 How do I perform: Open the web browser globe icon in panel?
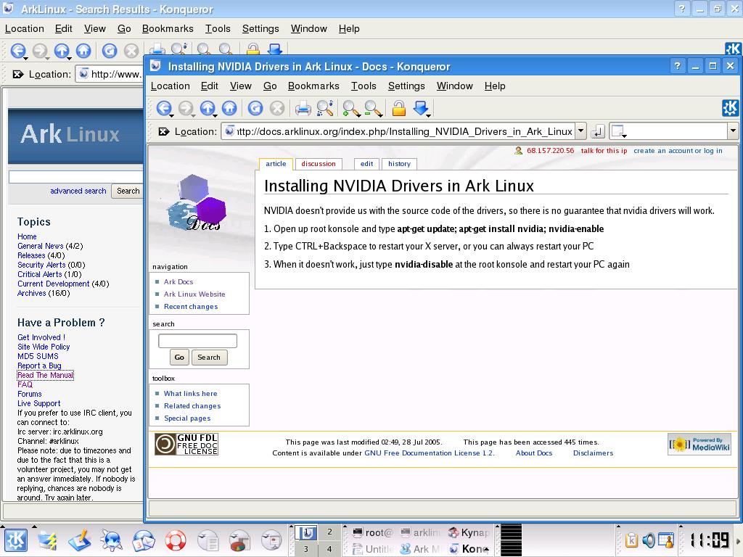[x=111, y=540]
